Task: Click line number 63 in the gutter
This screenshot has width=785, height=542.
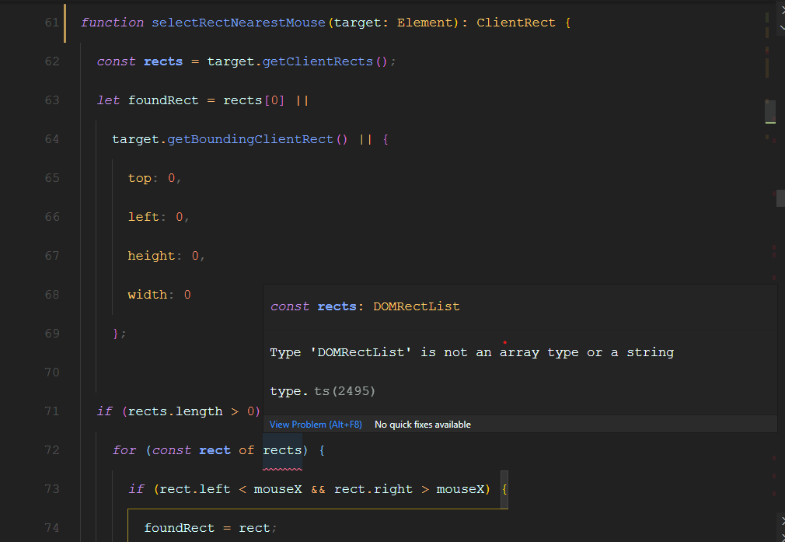Action: [52, 100]
